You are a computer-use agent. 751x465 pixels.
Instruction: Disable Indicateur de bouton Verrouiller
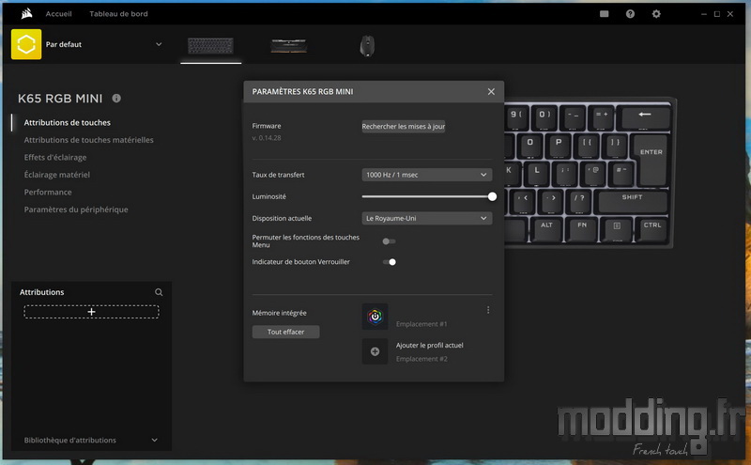coord(389,262)
